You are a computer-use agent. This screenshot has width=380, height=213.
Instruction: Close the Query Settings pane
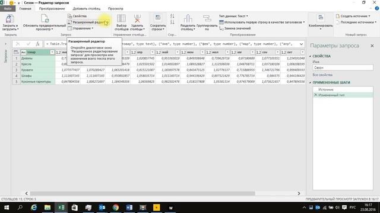(372, 46)
